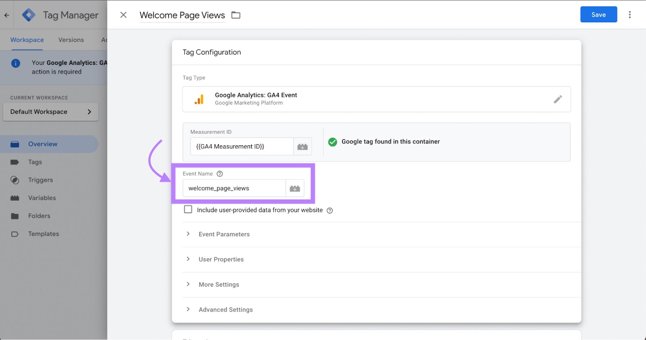Click the Tag Manager logo icon
Screen dimensions: 646x340
pos(29,15)
